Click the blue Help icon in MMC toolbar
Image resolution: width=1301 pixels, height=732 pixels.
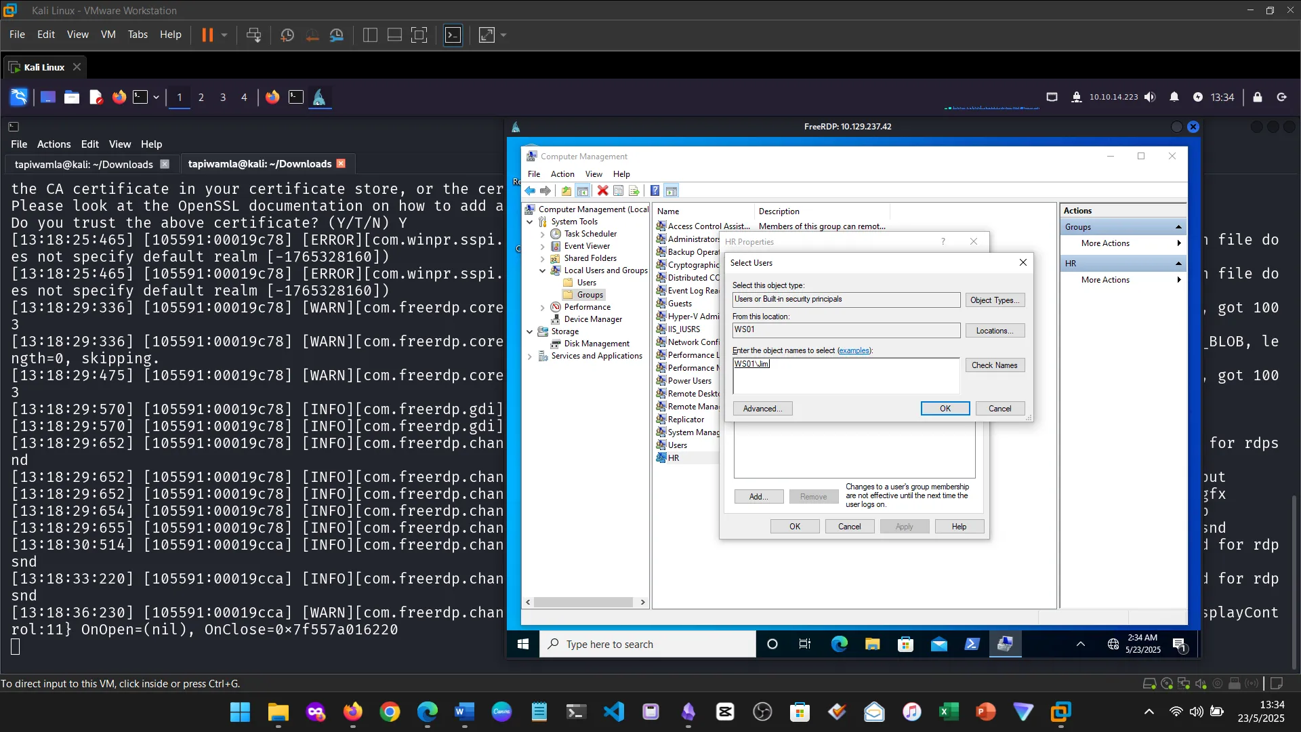[x=655, y=191]
